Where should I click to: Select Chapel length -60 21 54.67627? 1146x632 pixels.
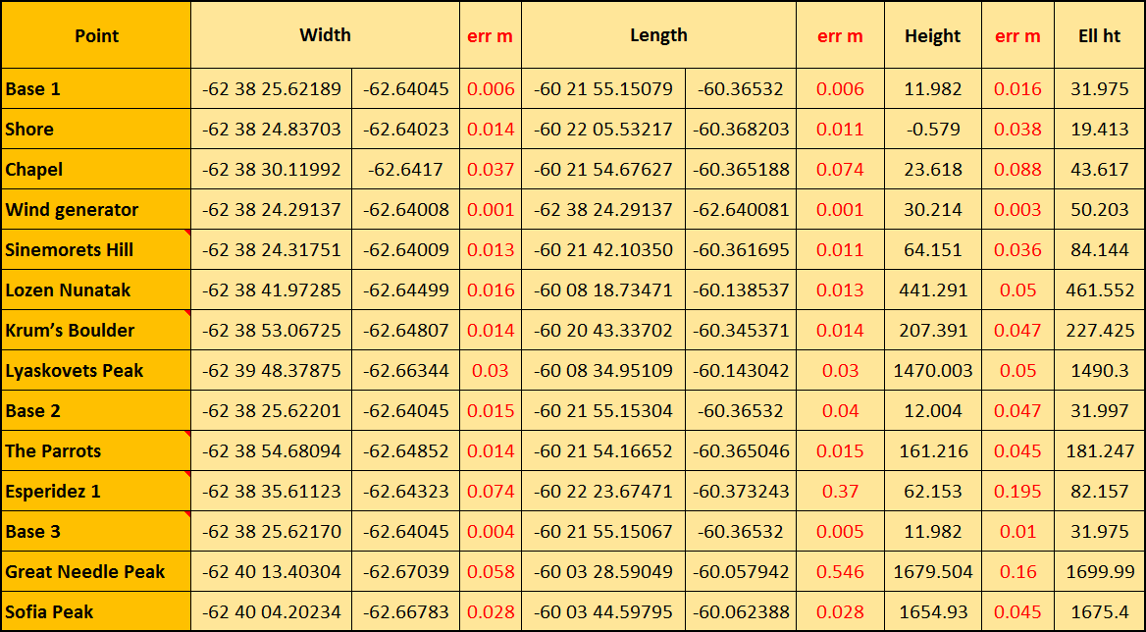click(602, 170)
